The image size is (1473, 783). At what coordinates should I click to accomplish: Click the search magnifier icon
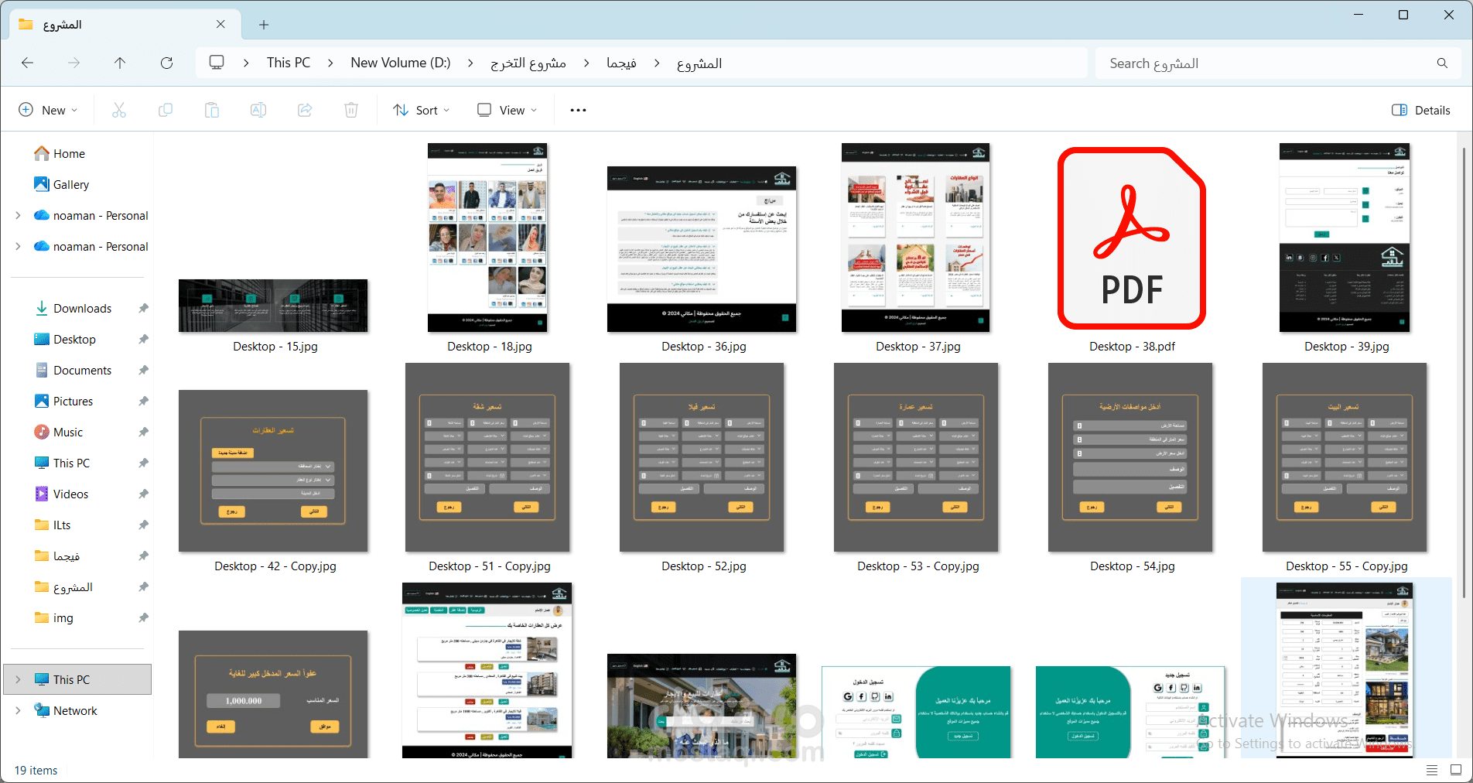(x=1442, y=63)
